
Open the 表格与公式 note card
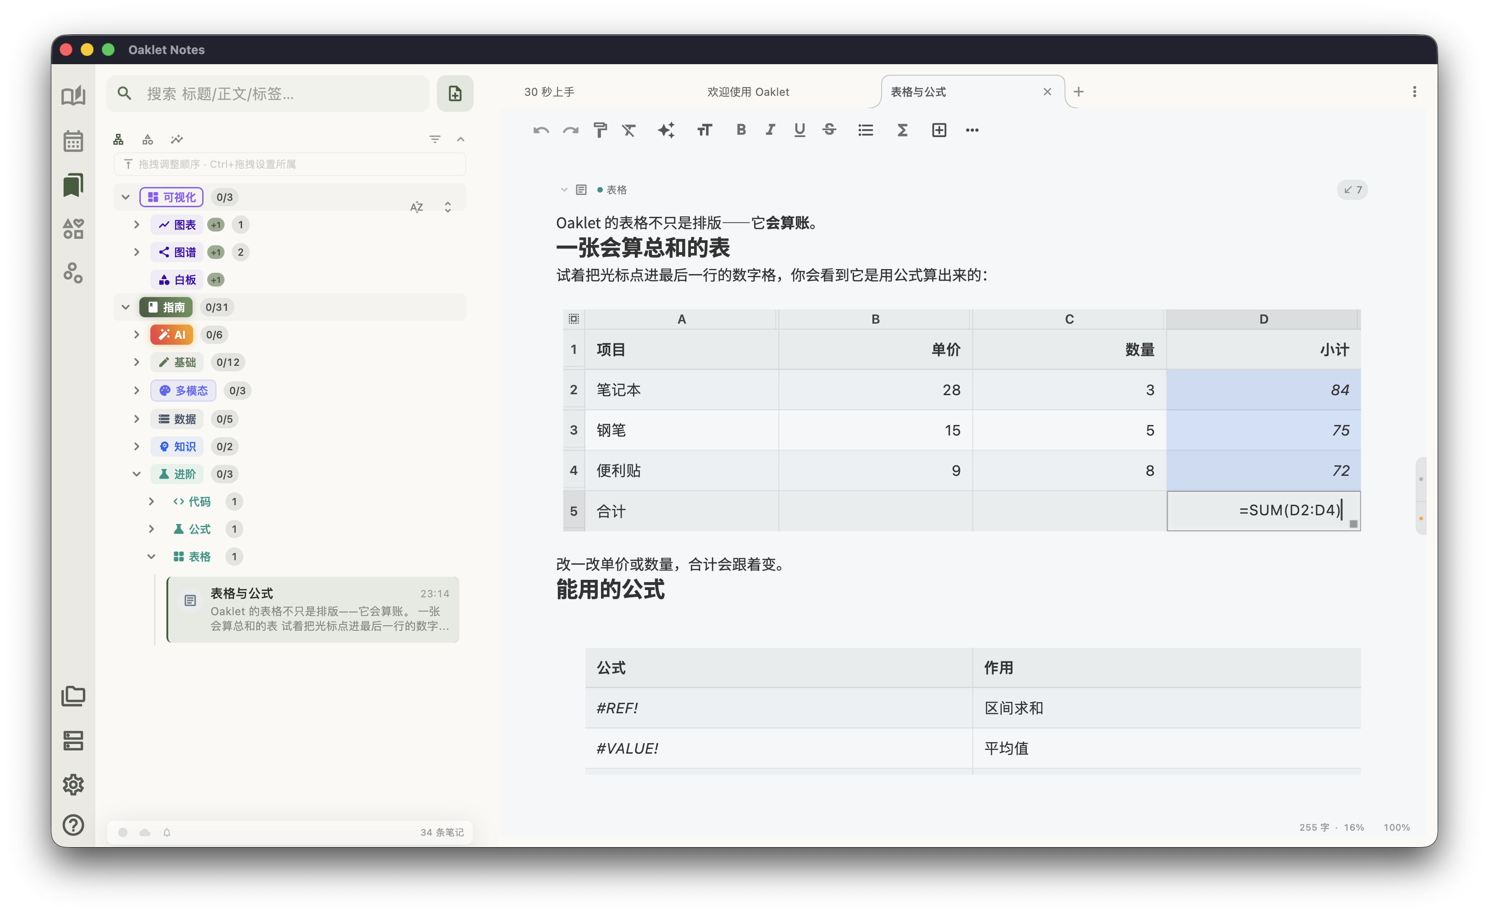314,609
